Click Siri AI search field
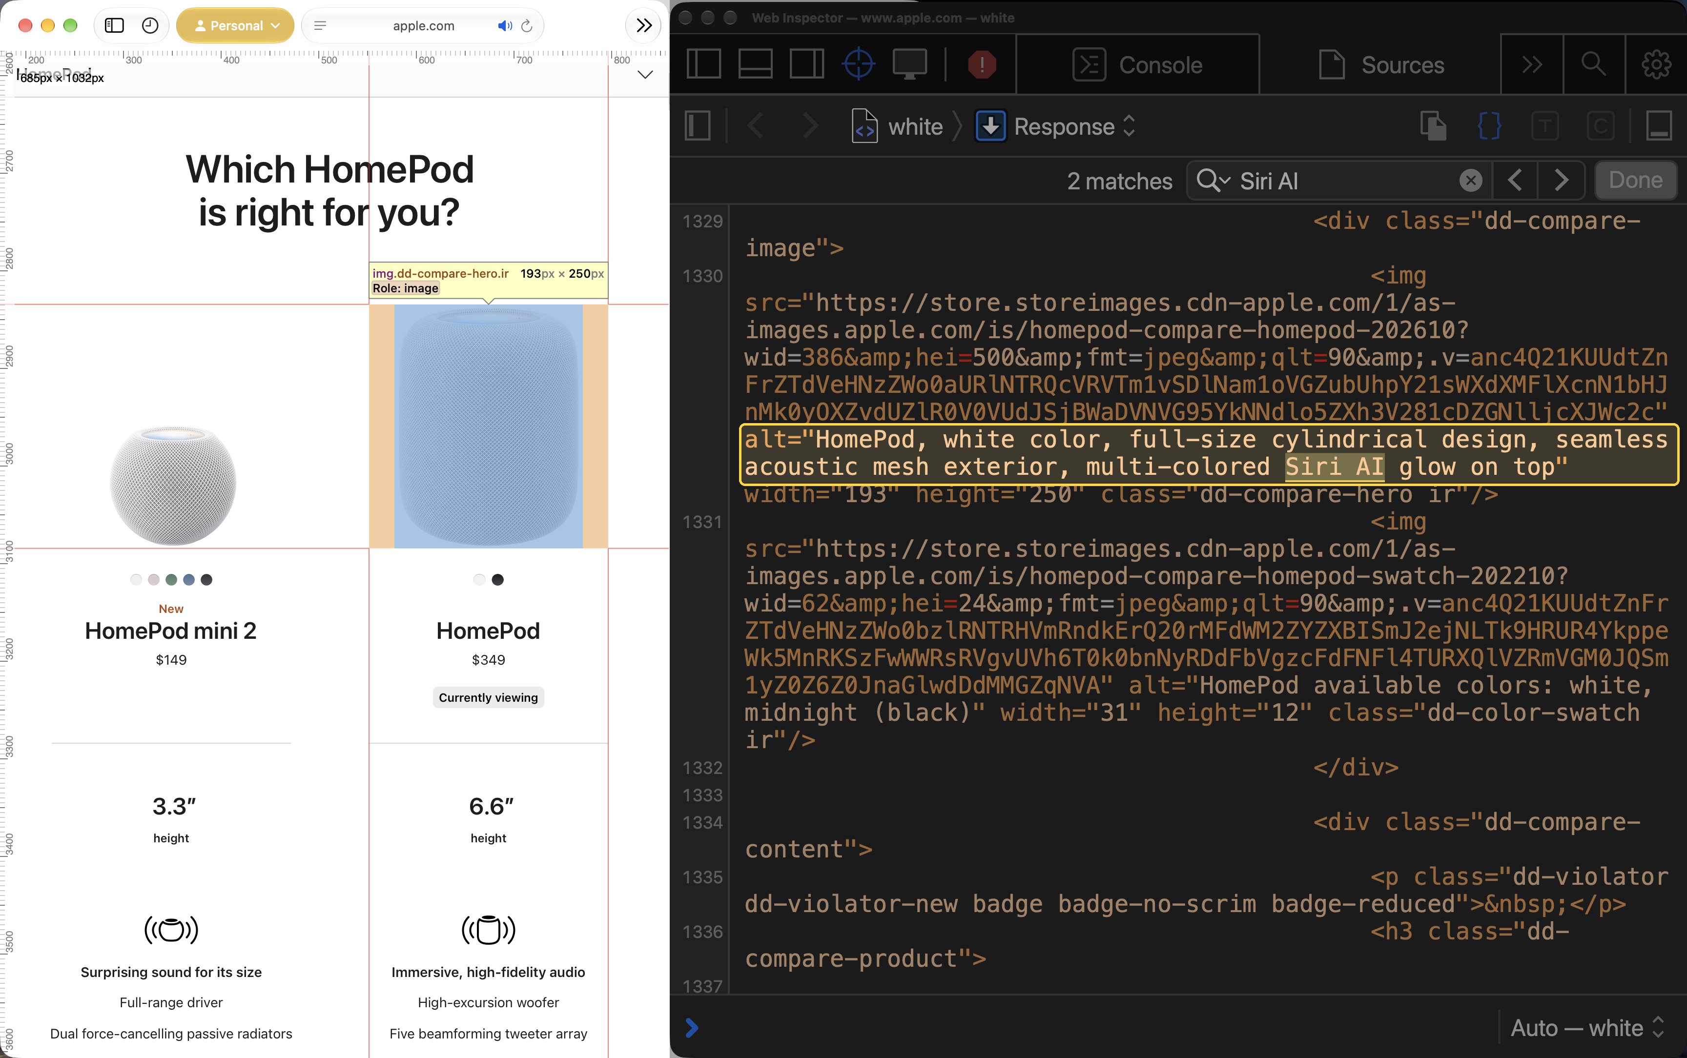The image size is (1687, 1058). point(1338,181)
